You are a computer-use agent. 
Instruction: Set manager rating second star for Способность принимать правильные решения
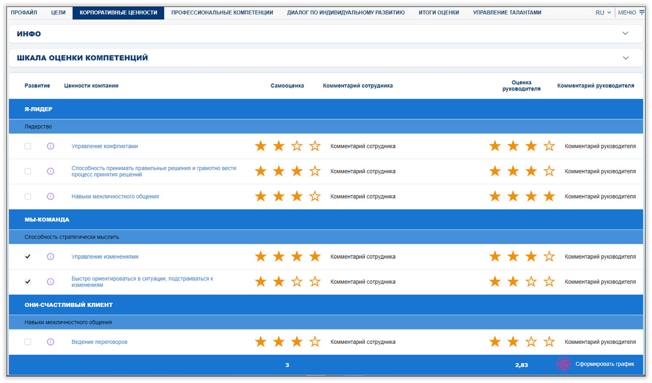[x=513, y=171]
